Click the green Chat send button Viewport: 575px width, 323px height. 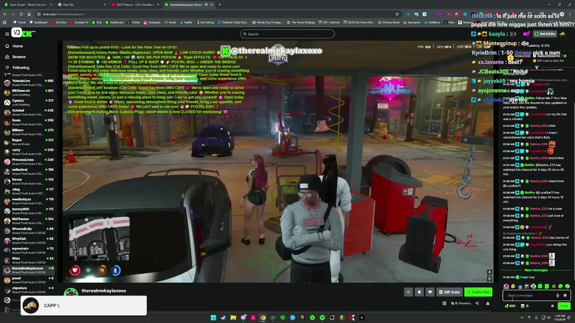(x=564, y=306)
